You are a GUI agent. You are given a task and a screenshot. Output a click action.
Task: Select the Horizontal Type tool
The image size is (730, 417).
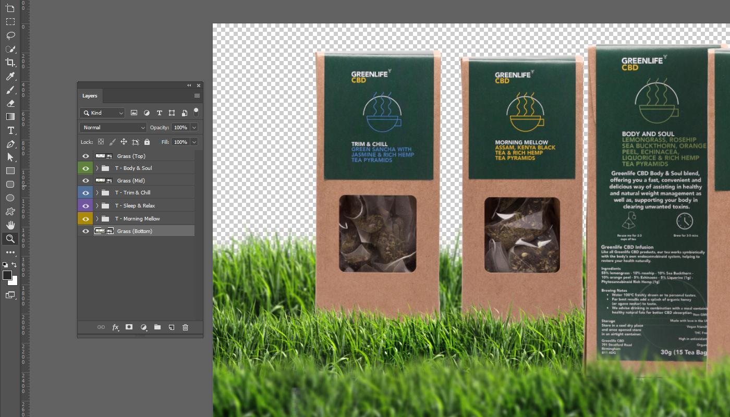(10, 130)
